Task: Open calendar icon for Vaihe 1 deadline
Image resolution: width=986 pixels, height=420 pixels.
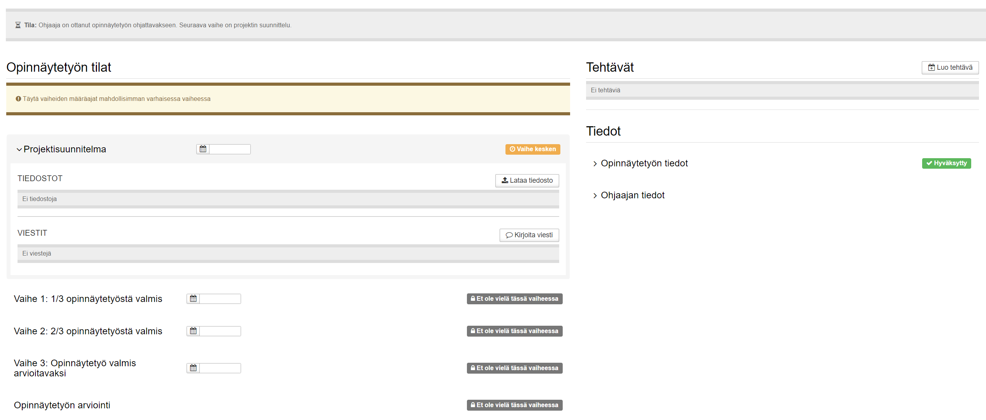Action: click(x=193, y=299)
